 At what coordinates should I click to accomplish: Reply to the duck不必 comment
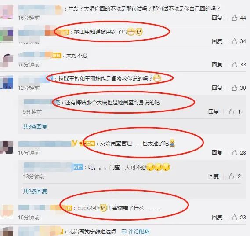tap(217, 218)
